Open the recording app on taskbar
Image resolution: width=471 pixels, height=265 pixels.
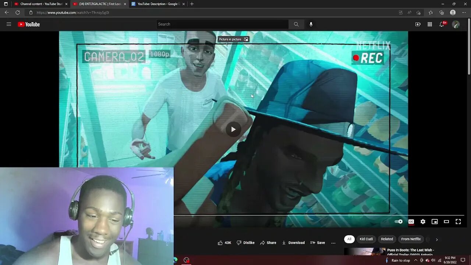[x=187, y=260]
